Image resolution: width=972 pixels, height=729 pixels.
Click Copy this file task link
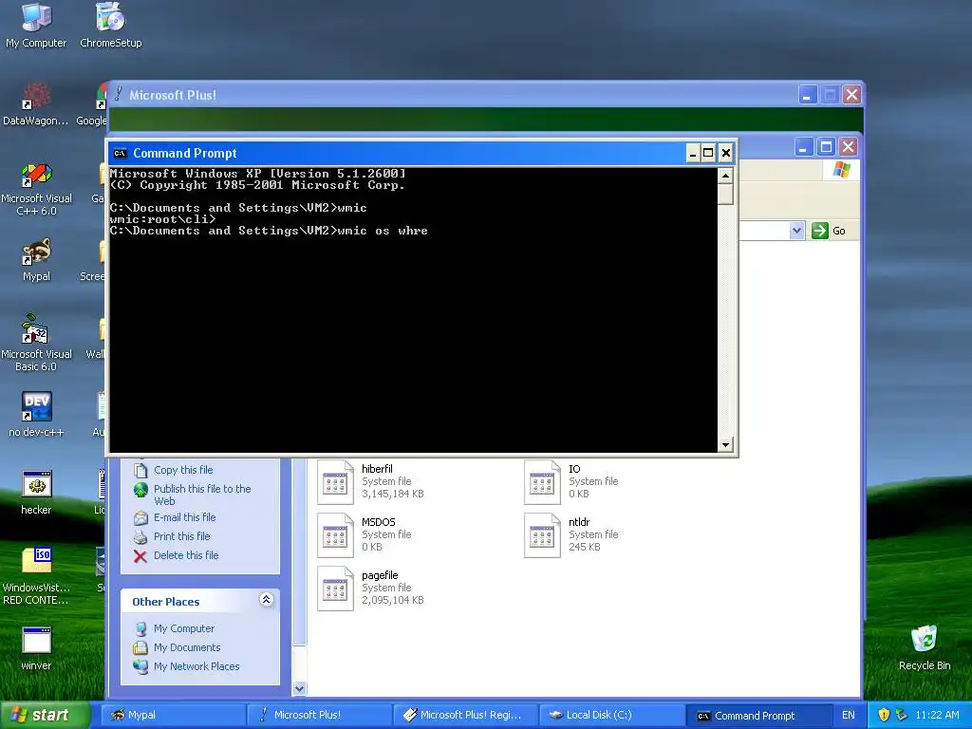pos(183,470)
